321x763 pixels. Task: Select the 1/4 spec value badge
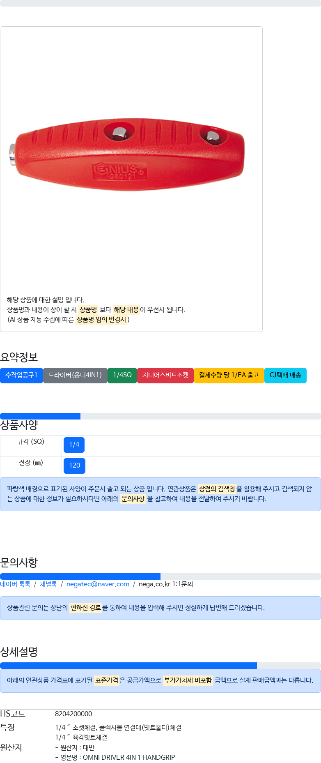74,445
